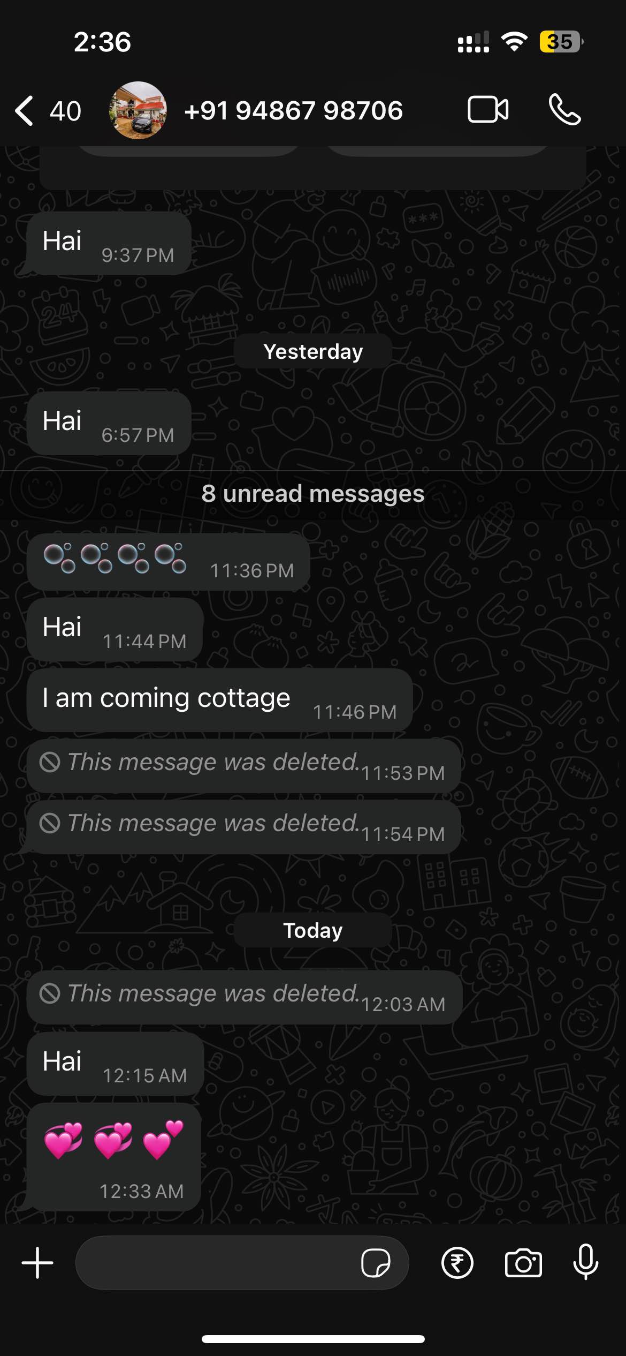Open the sticker picker in message field
This screenshot has height=1356, width=626.
tap(376, 1263)
